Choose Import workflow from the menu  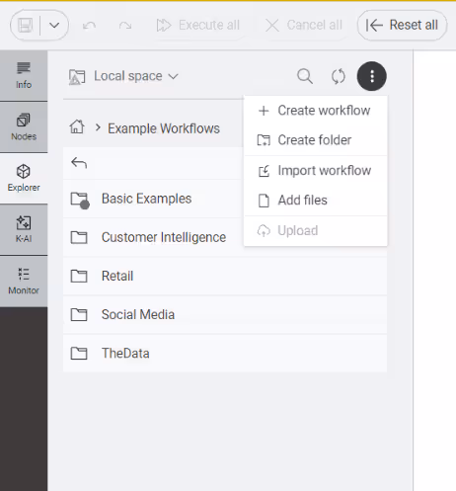pos(316,171)
